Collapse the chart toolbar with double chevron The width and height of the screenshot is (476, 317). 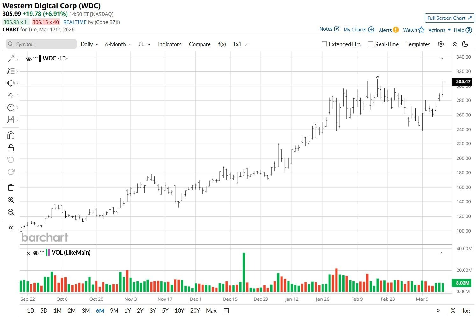pos(455,44)
